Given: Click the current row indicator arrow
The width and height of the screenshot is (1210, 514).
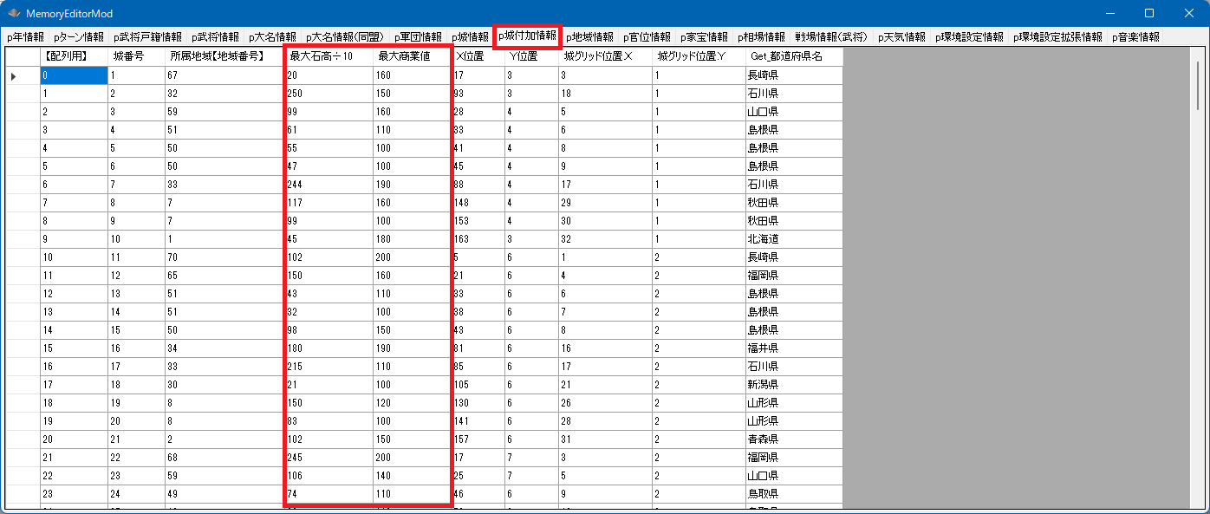Looking at the screenshot, I should (x=13, y=76).
